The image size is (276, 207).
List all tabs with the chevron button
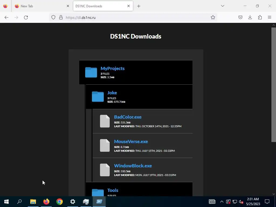pyautogui.click(x=222, y=6)
